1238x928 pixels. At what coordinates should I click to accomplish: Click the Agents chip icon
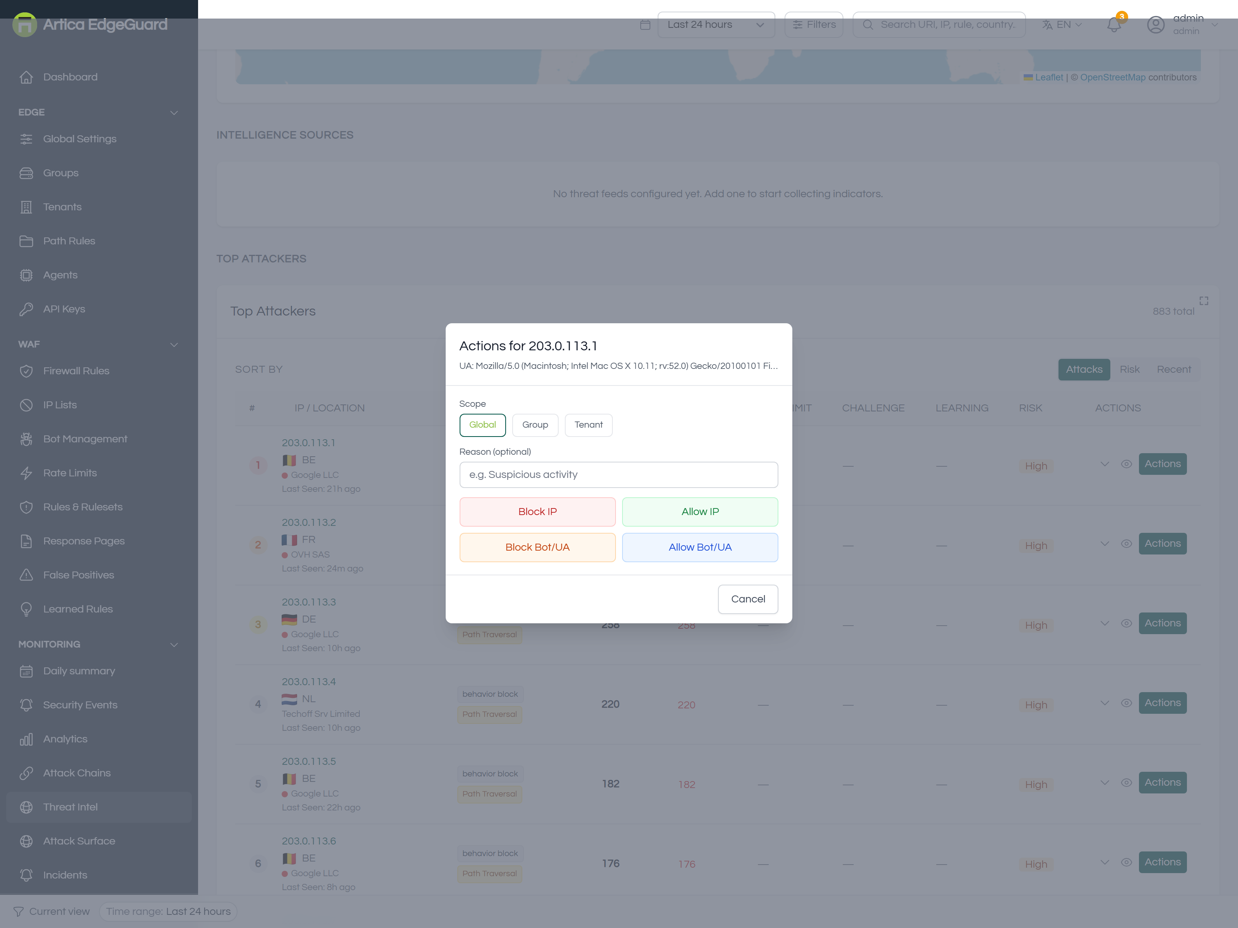click(26, 275)
